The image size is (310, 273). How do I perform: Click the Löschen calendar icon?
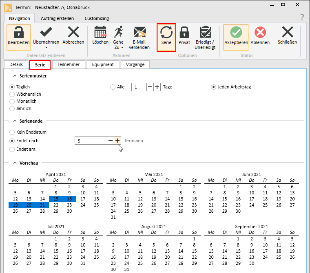pyautogui.click(x=100, y=33)
